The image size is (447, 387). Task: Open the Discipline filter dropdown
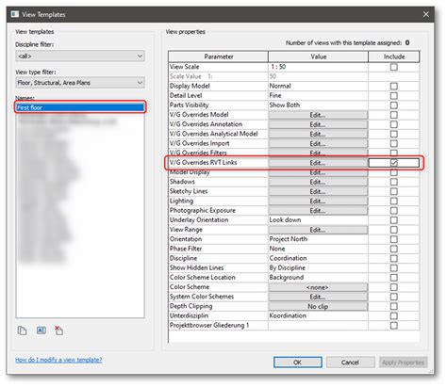(x=80, y=56)
